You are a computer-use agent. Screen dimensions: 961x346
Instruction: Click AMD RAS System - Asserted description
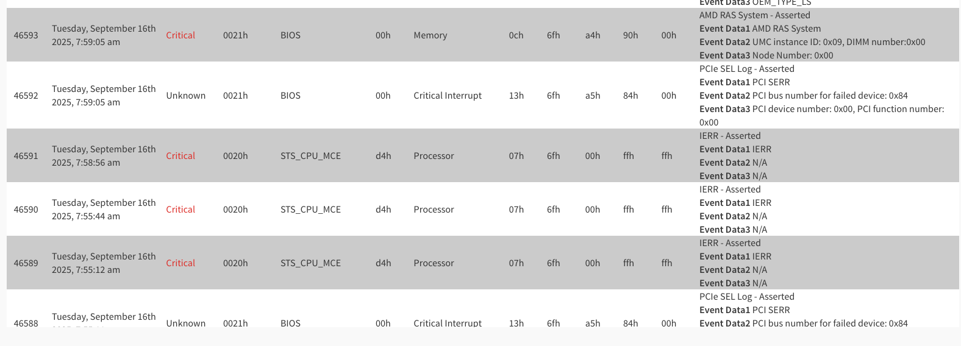pyautogui.click(x=754, y=15)
